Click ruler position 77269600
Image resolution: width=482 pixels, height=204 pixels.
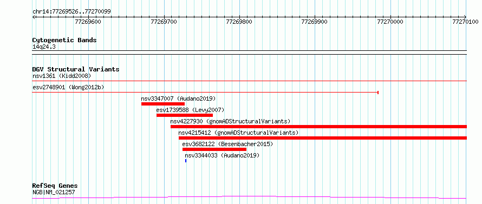pyautogui.click(x=88, y=22)
